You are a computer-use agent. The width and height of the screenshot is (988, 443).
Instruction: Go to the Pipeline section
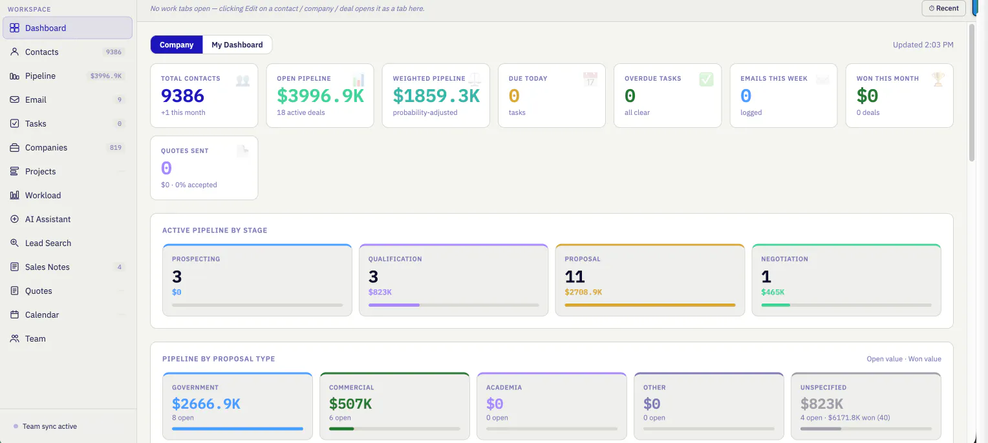[67, 76]
